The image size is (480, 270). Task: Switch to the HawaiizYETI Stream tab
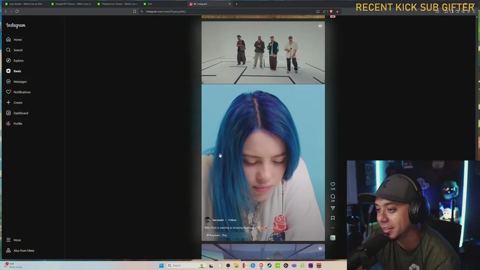pyautogui.click(x=71, y=4)
